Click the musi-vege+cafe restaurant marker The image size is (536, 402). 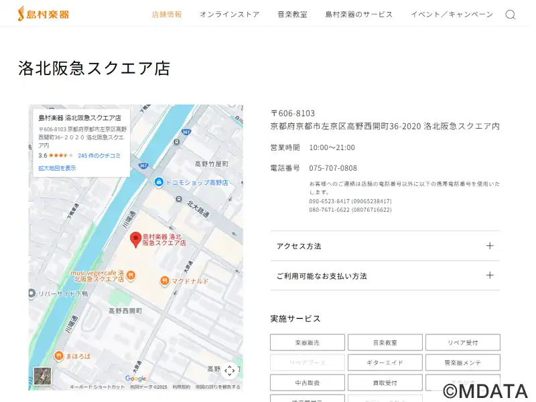click(x=131, y=275)
